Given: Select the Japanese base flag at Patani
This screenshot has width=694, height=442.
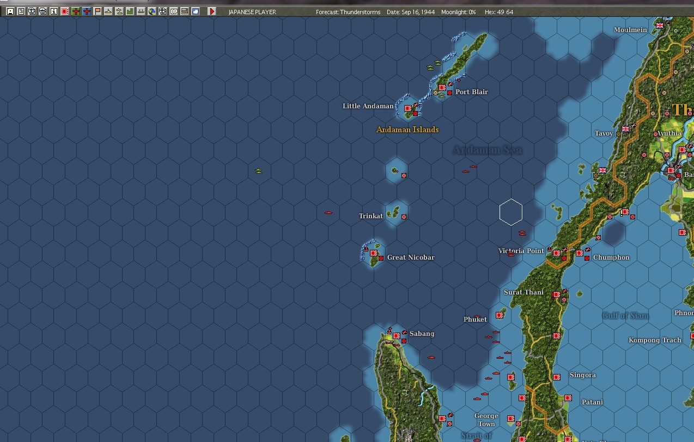Looking at the screenshot, I should 568,398.
